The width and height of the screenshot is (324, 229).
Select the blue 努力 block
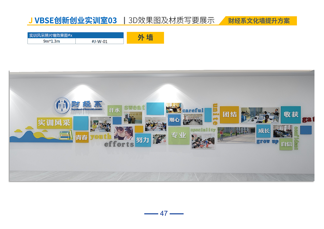(143, 140)
